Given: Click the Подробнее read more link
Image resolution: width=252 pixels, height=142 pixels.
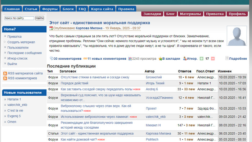Looking at the screenshot, I should click(x=238, y=59).
